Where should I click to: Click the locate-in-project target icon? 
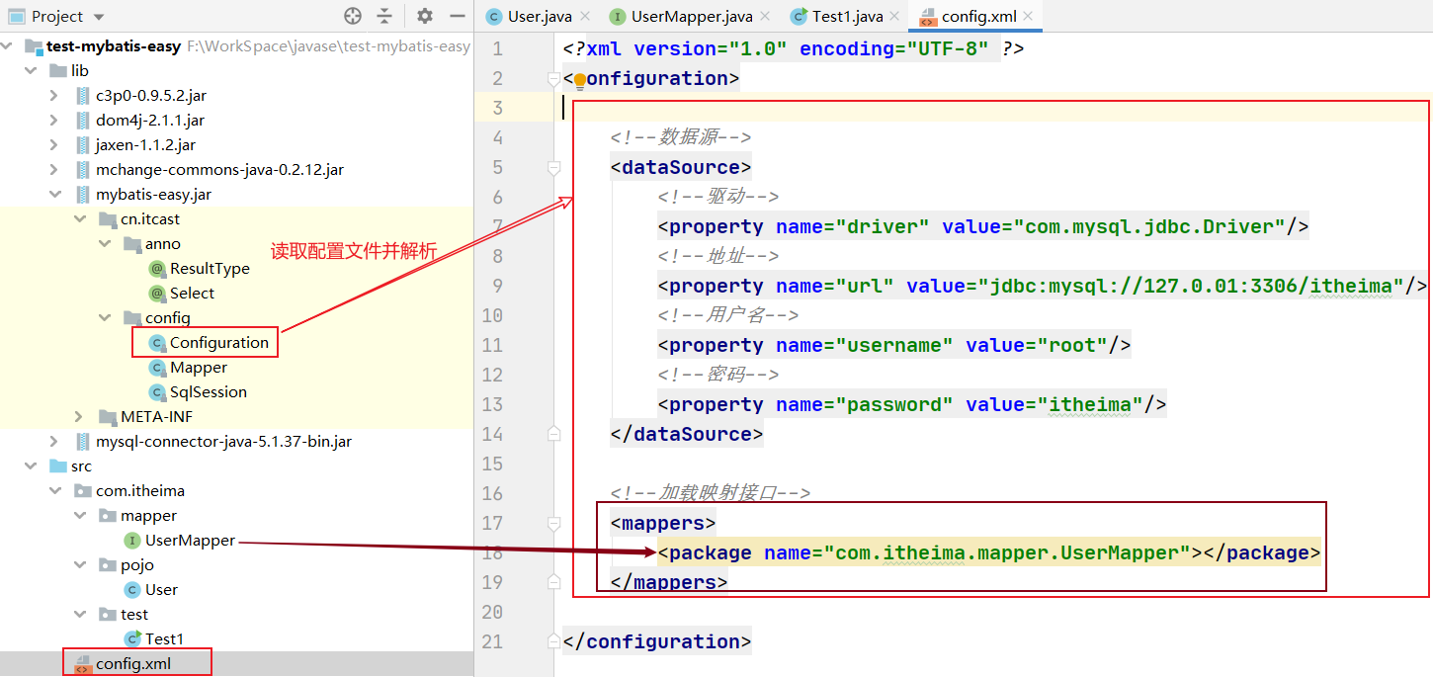coord(353,16)
